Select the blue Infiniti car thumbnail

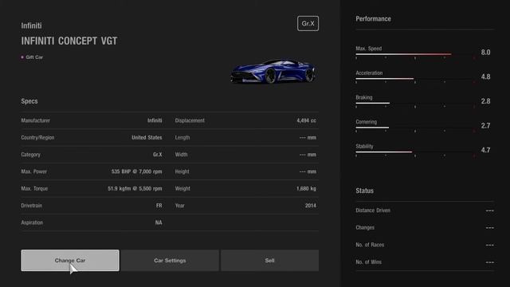(x=273, y=71)
